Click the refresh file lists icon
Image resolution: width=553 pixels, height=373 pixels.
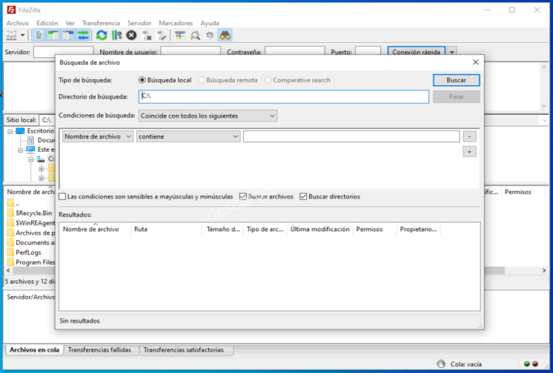(102, 35)
